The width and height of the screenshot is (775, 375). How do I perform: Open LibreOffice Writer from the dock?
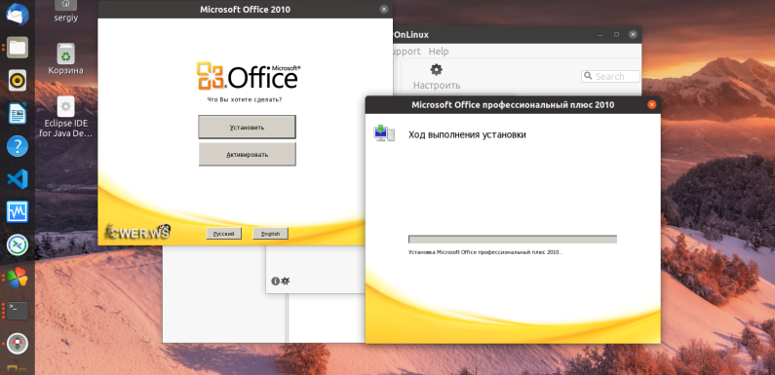coord(18,113)
